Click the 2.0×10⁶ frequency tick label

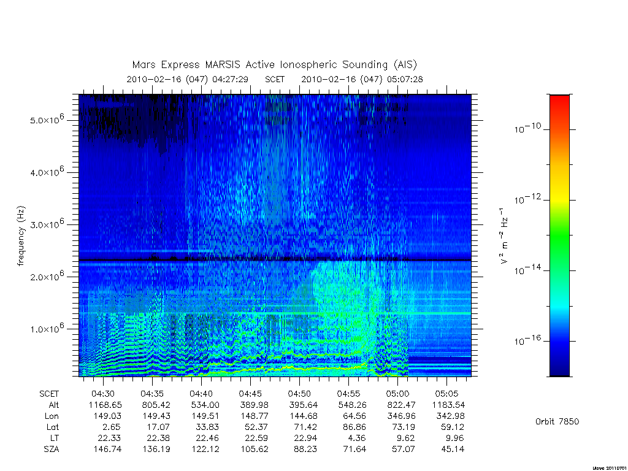[47, 276]
